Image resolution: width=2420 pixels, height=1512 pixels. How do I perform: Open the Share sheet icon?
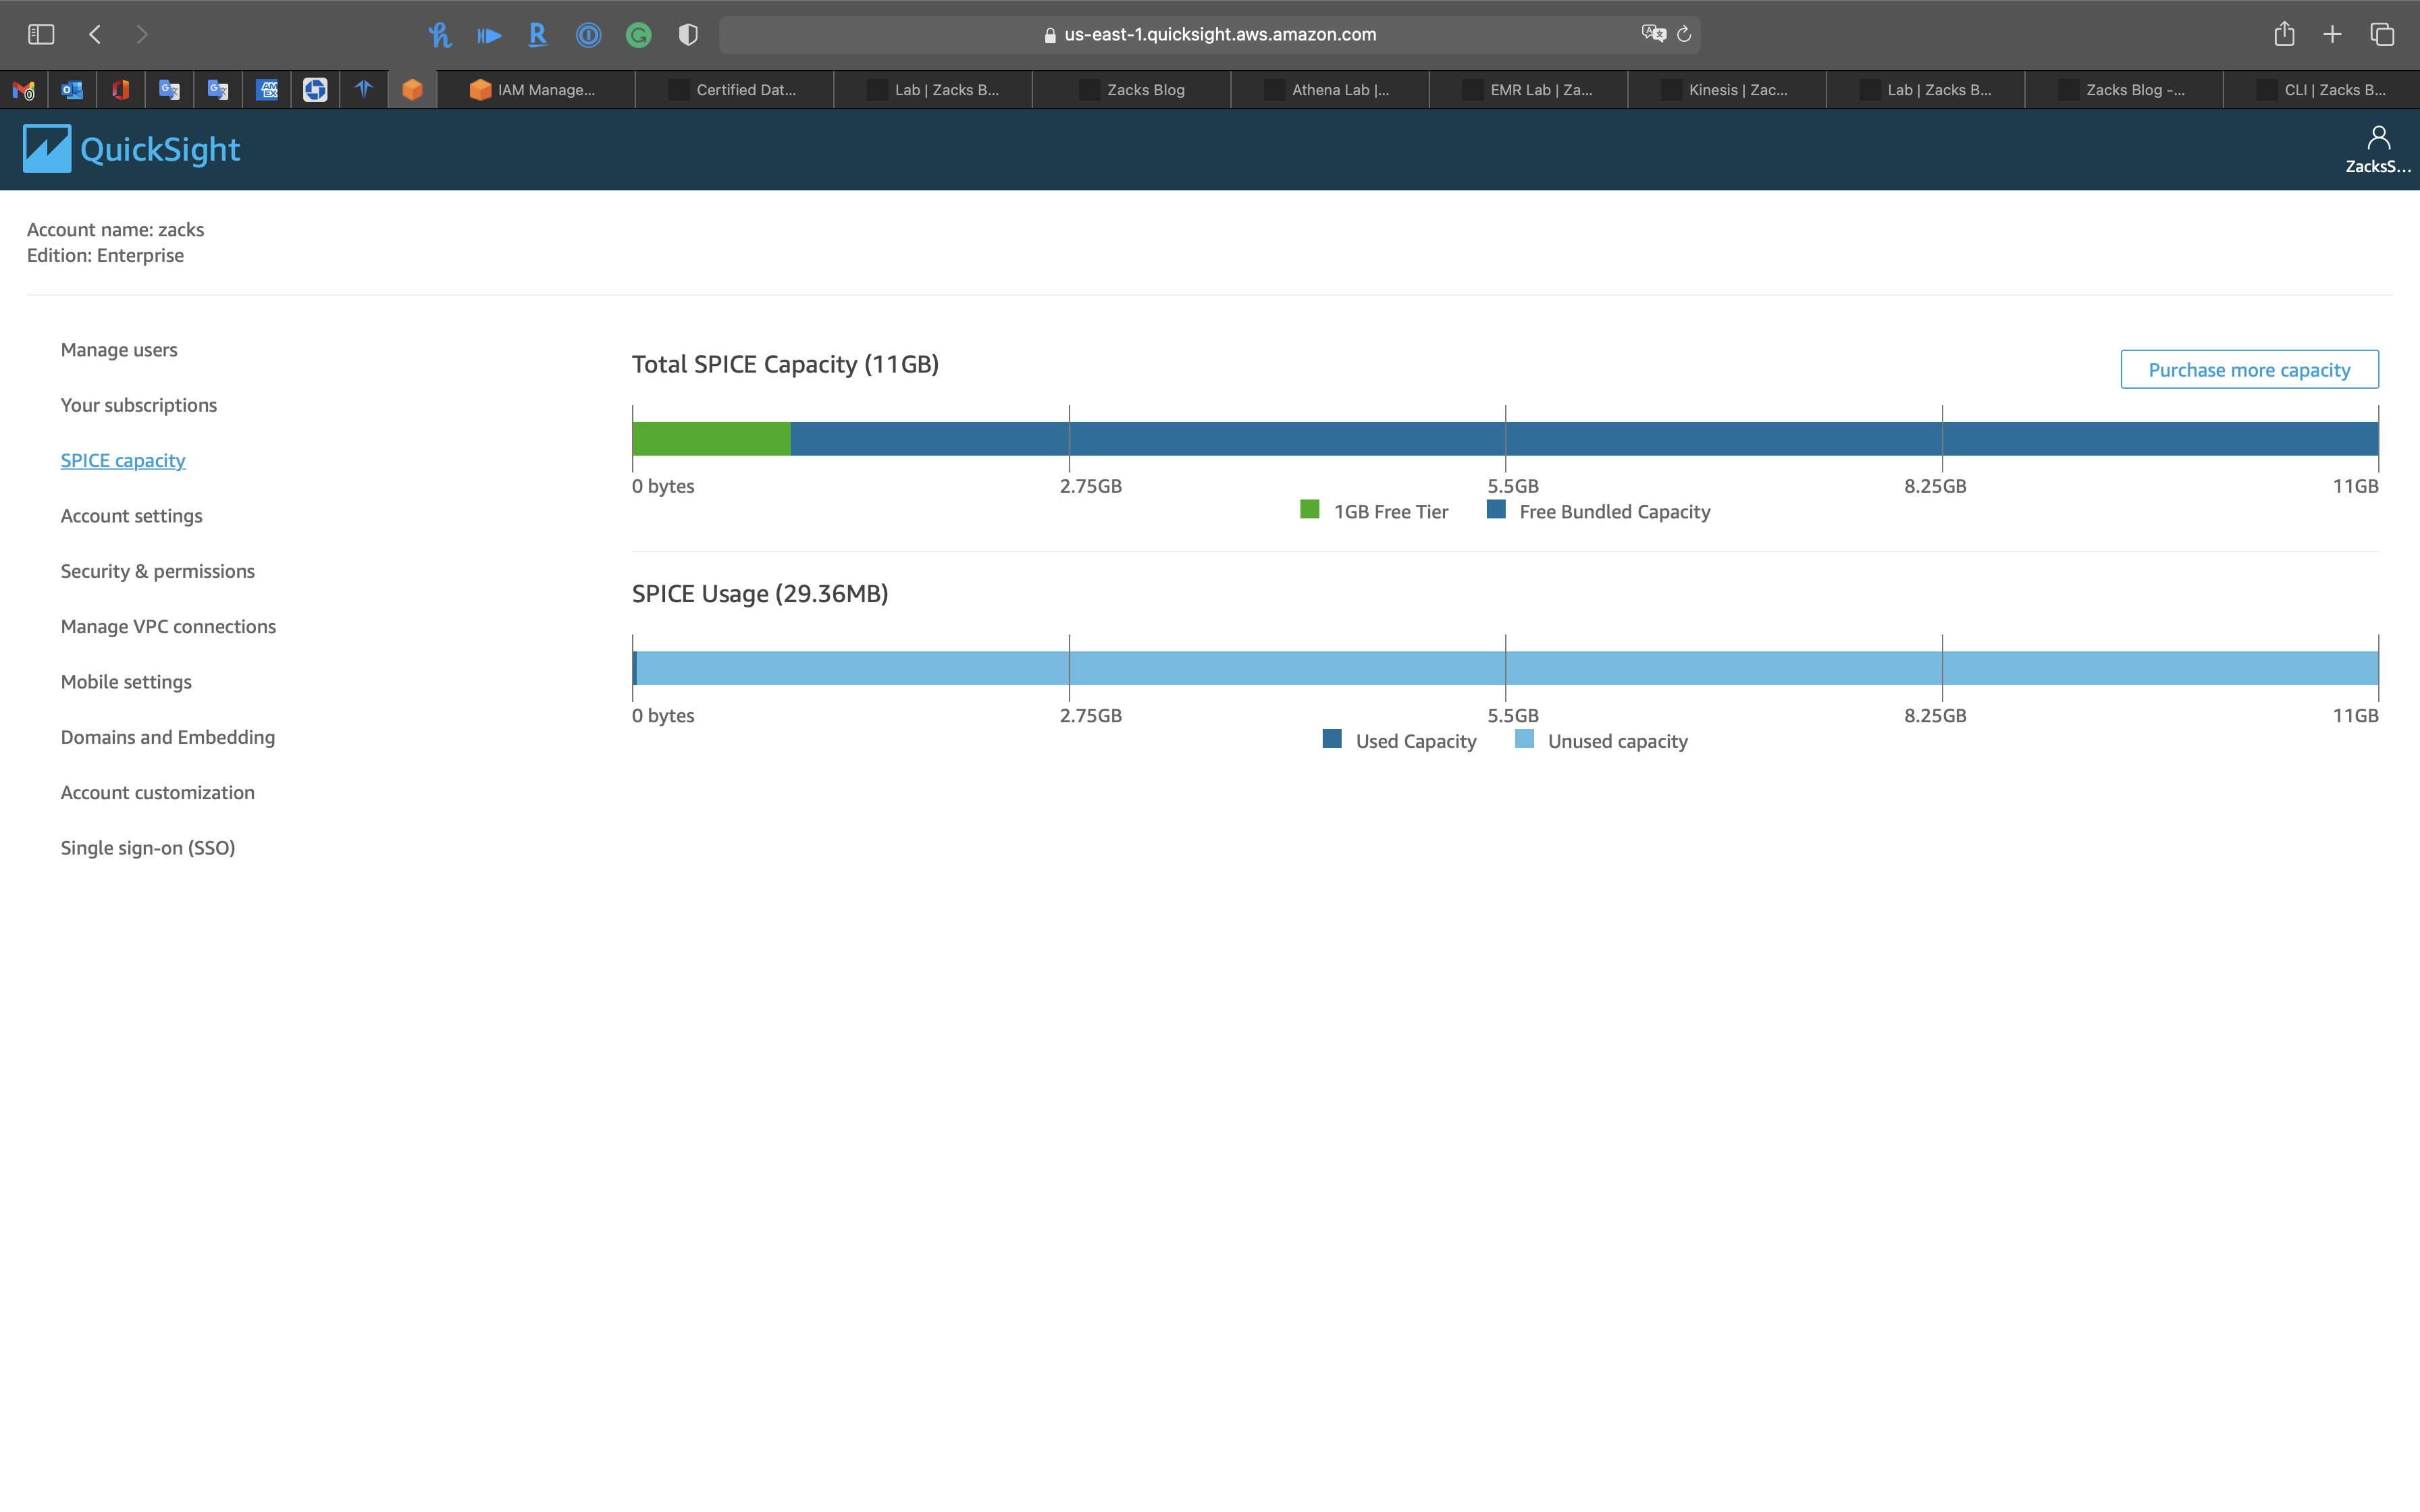click(2284, 34)
